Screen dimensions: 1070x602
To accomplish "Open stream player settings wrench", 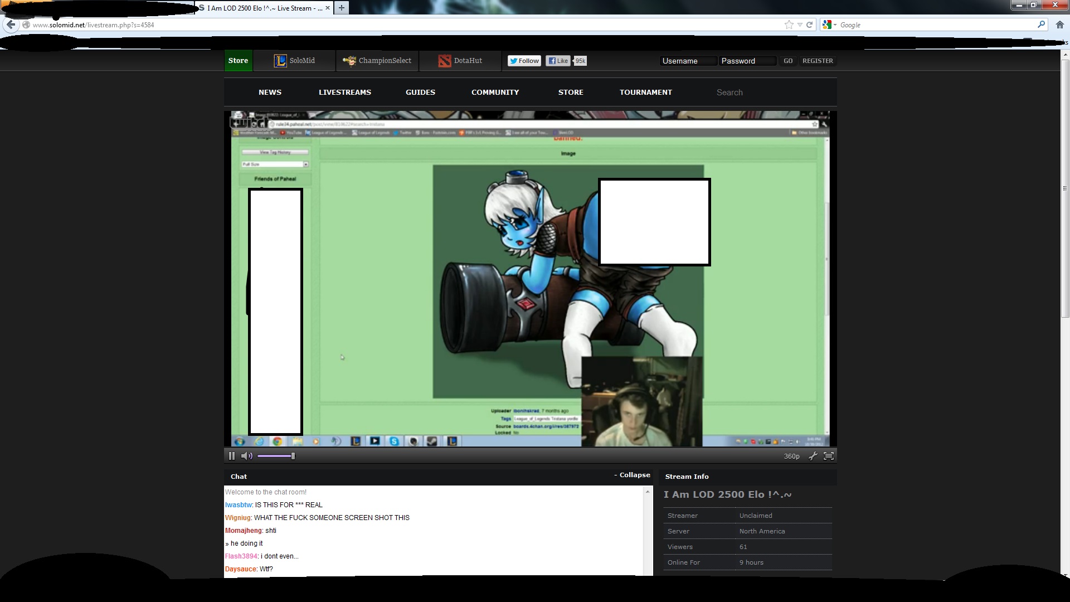I will click(x=813, y=456).
